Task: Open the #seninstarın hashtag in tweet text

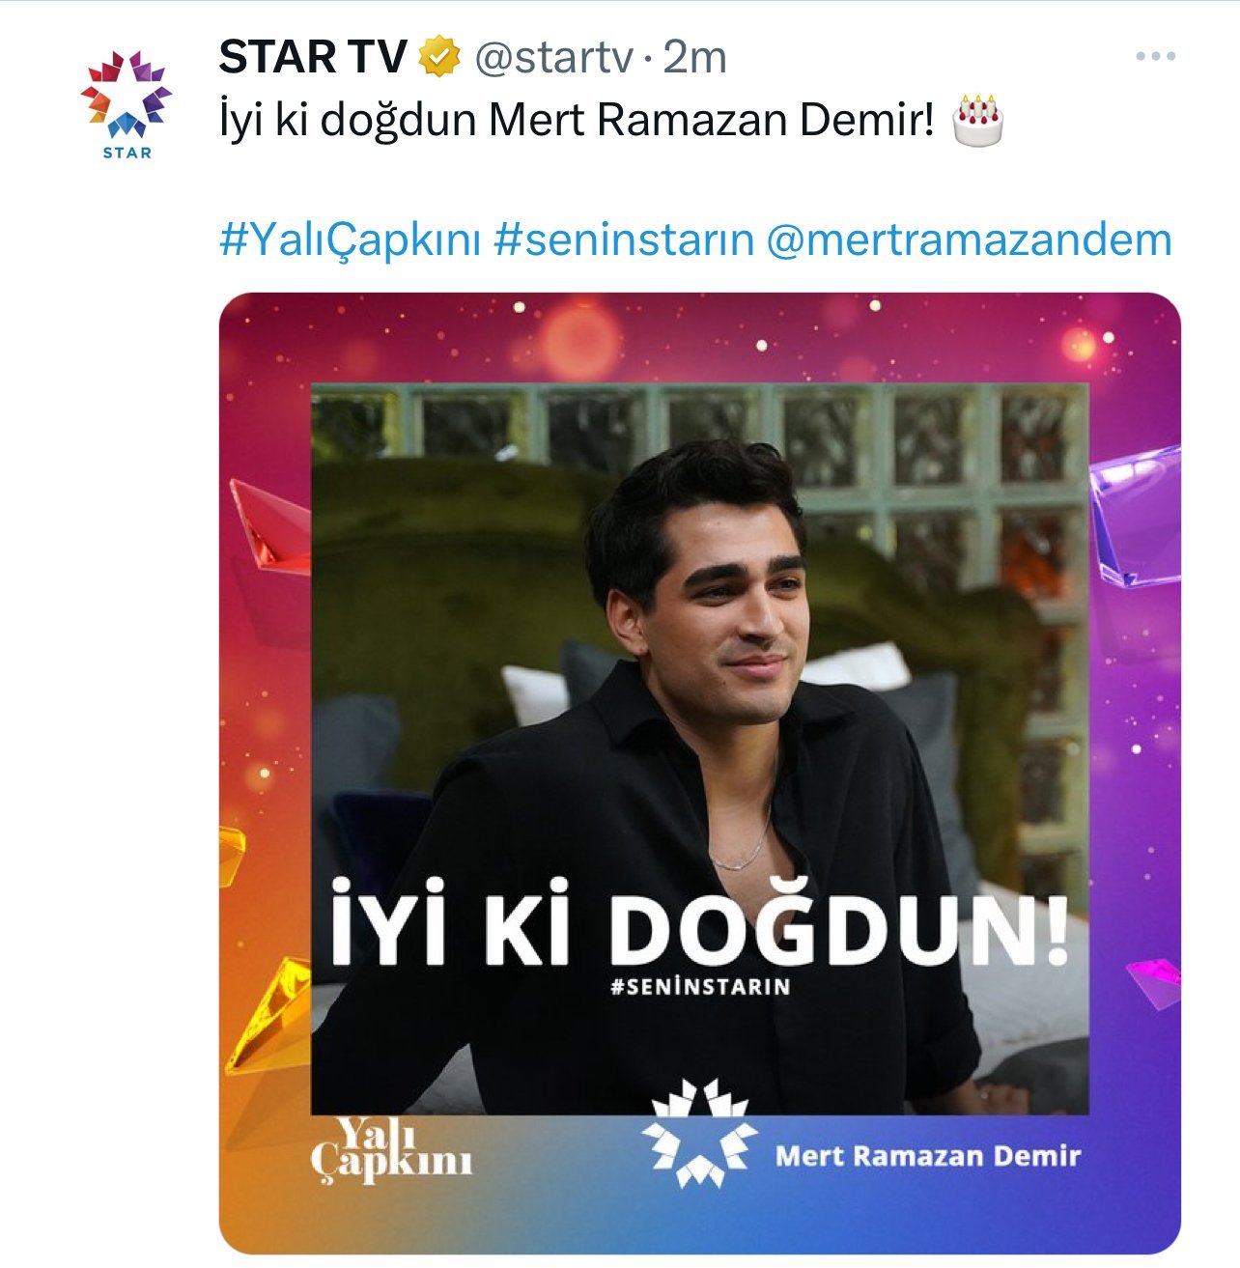Action: pos(624,240)
